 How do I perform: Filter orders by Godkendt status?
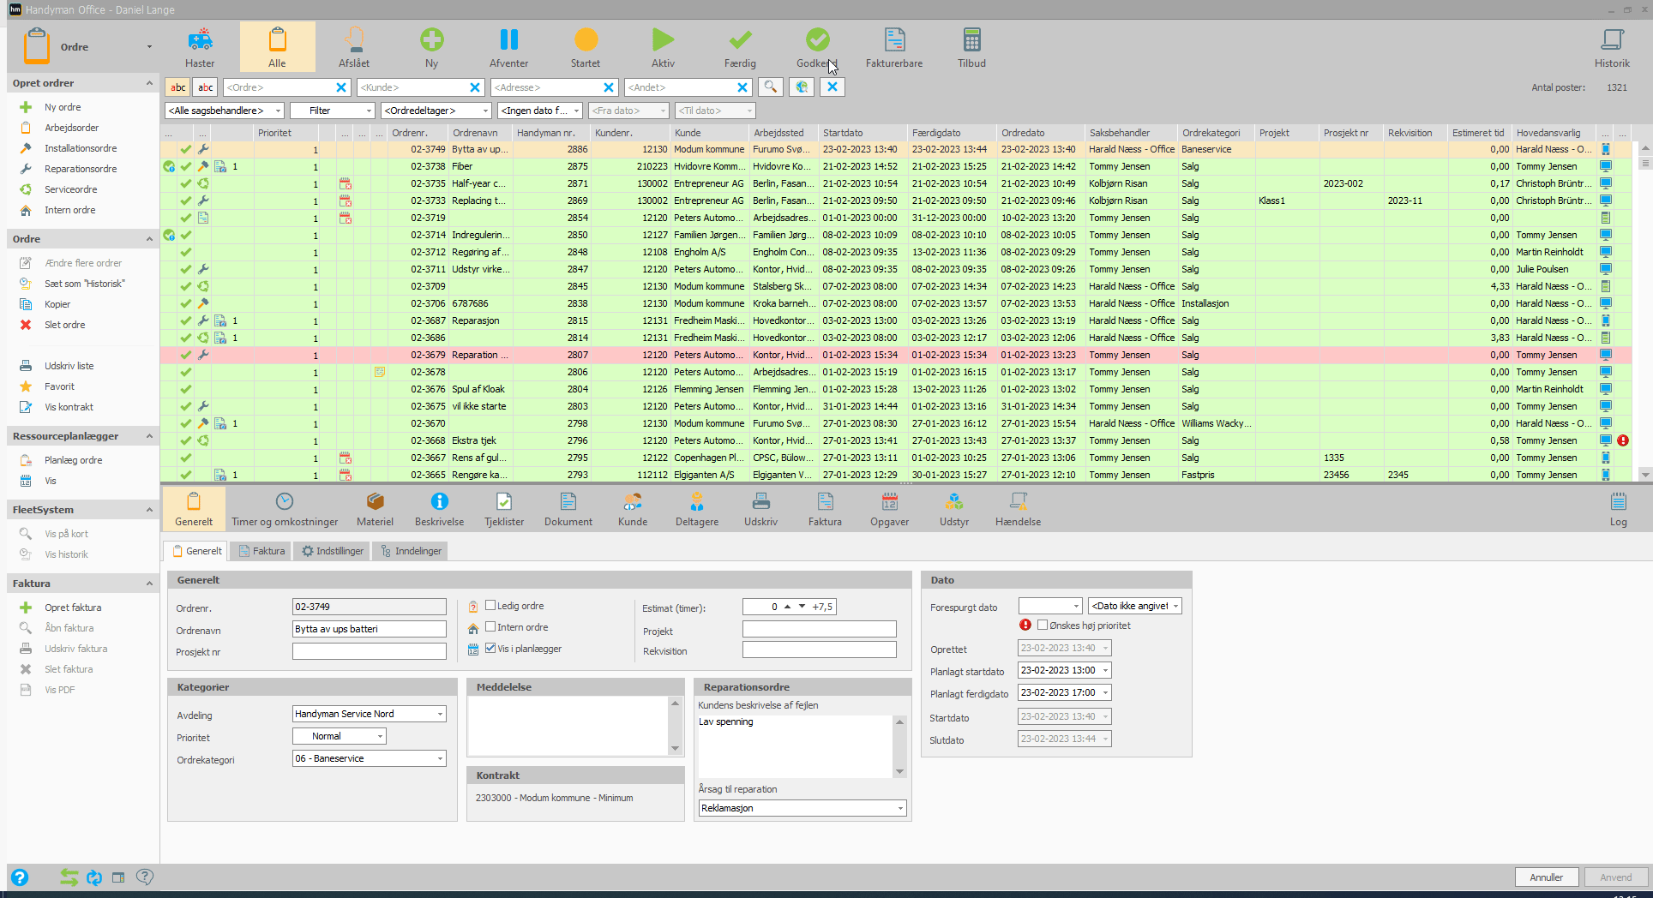pos(817,47)
